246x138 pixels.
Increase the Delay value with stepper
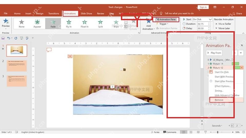(x=209, y=28)
